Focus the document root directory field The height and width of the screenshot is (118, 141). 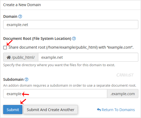point(88,57)
